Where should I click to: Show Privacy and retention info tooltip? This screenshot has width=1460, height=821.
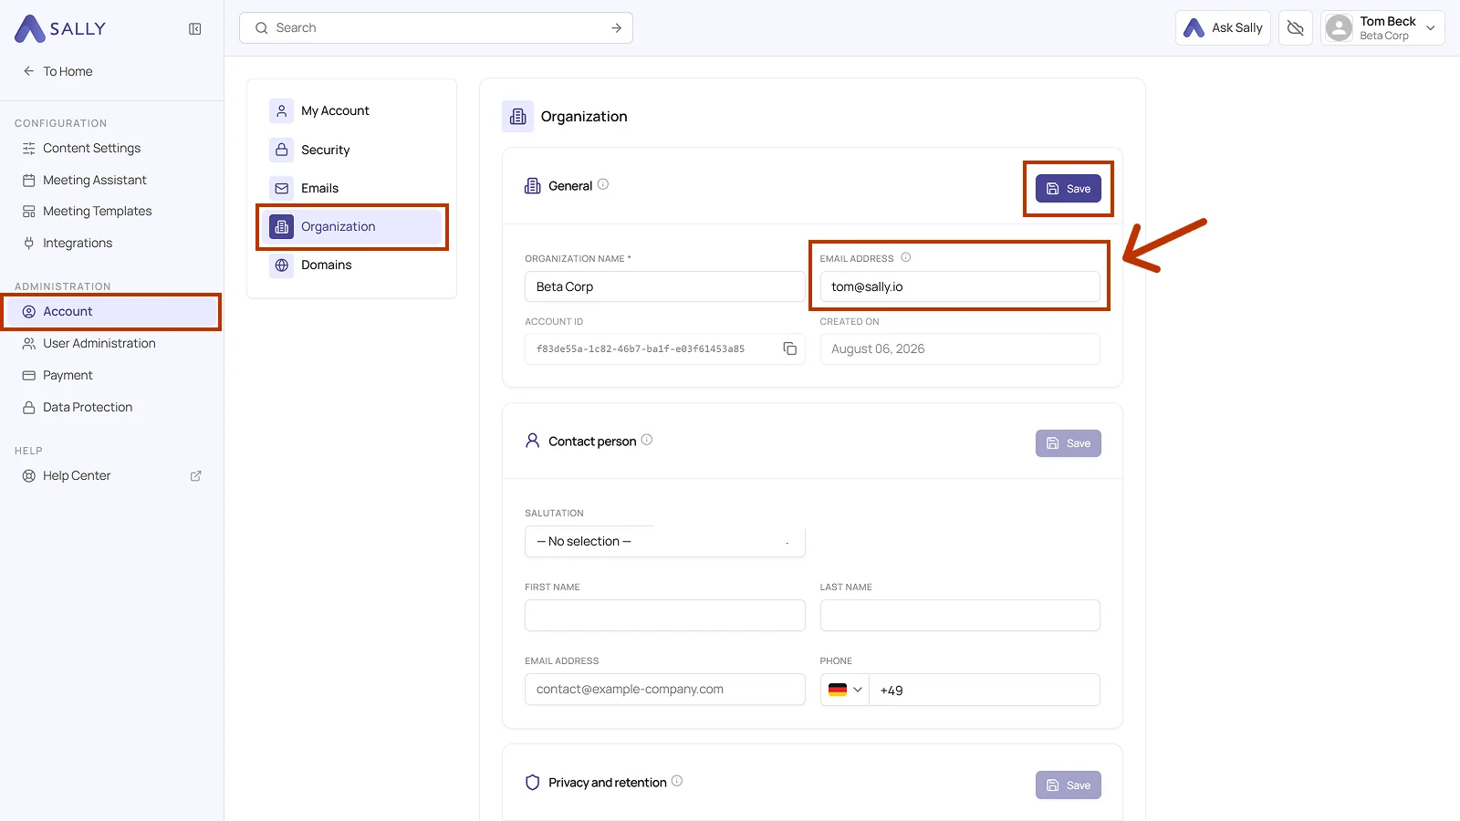click(x=677, y=781)
